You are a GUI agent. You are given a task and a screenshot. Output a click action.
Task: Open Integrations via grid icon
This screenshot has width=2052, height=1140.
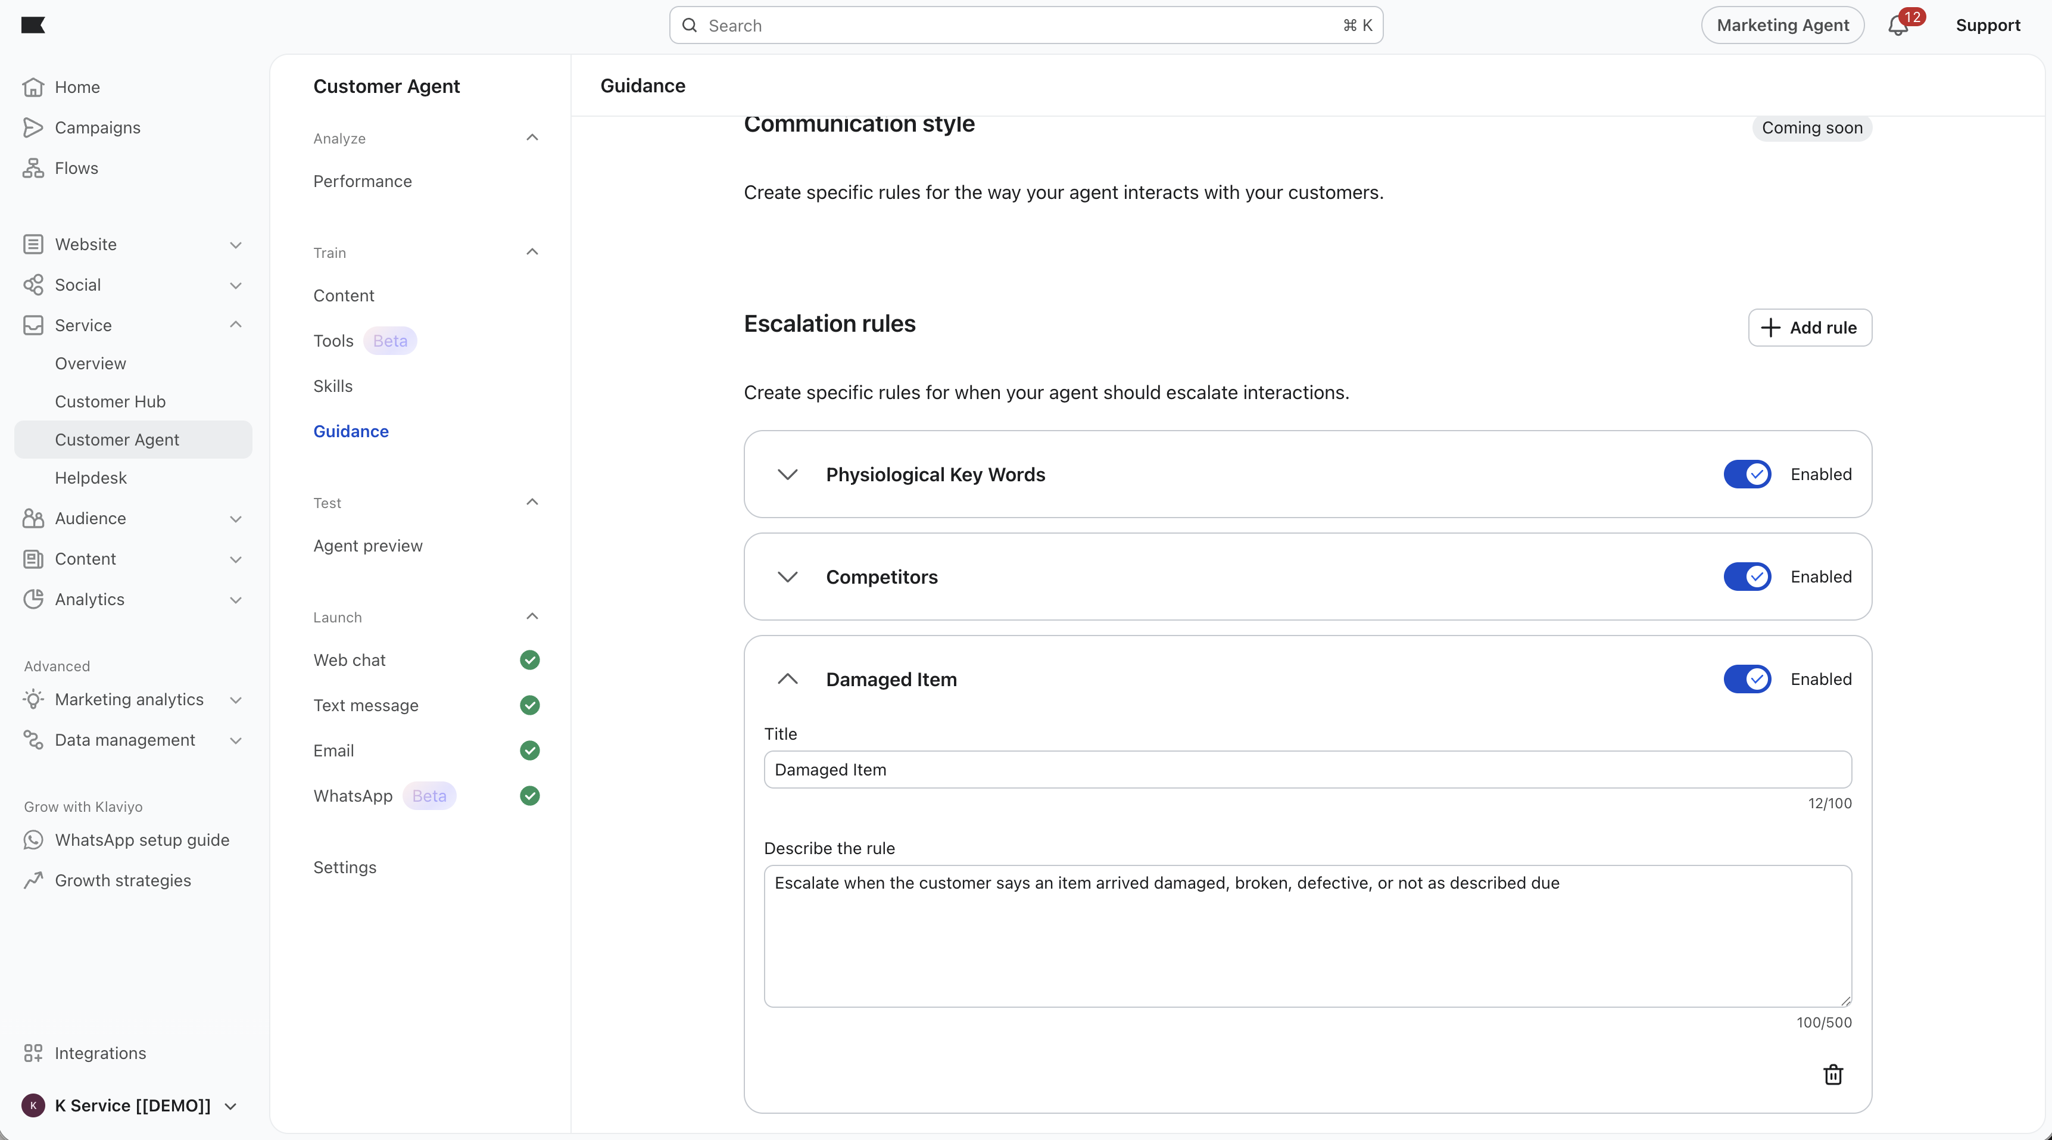33,1053
